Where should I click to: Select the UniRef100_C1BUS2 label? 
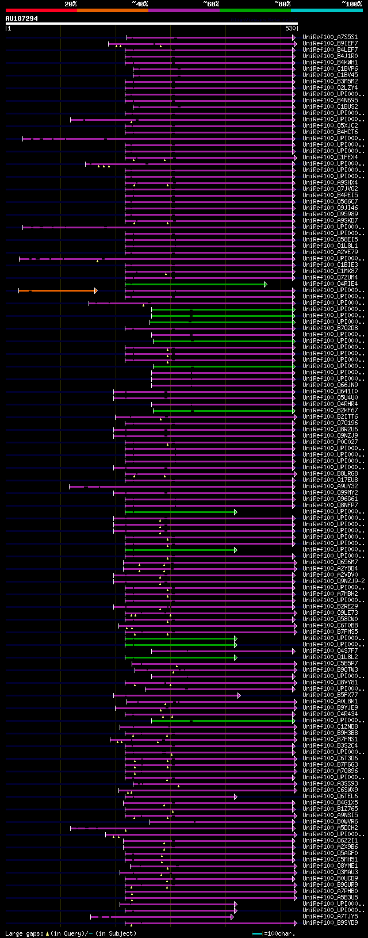[330, 107]
